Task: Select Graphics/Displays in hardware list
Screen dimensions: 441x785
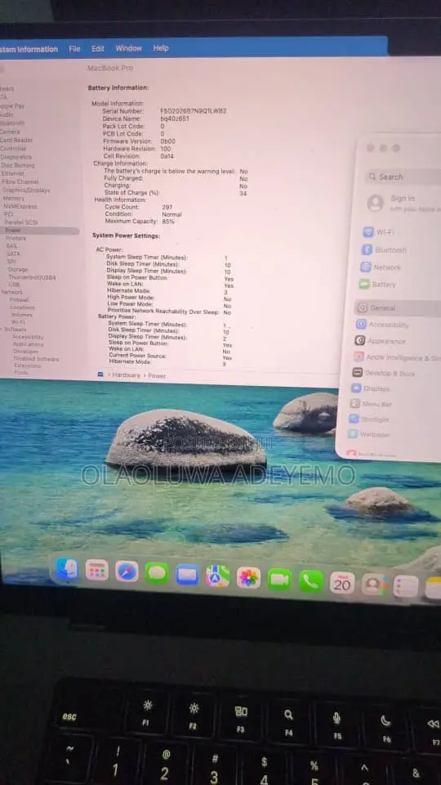Action: (26, 191)
